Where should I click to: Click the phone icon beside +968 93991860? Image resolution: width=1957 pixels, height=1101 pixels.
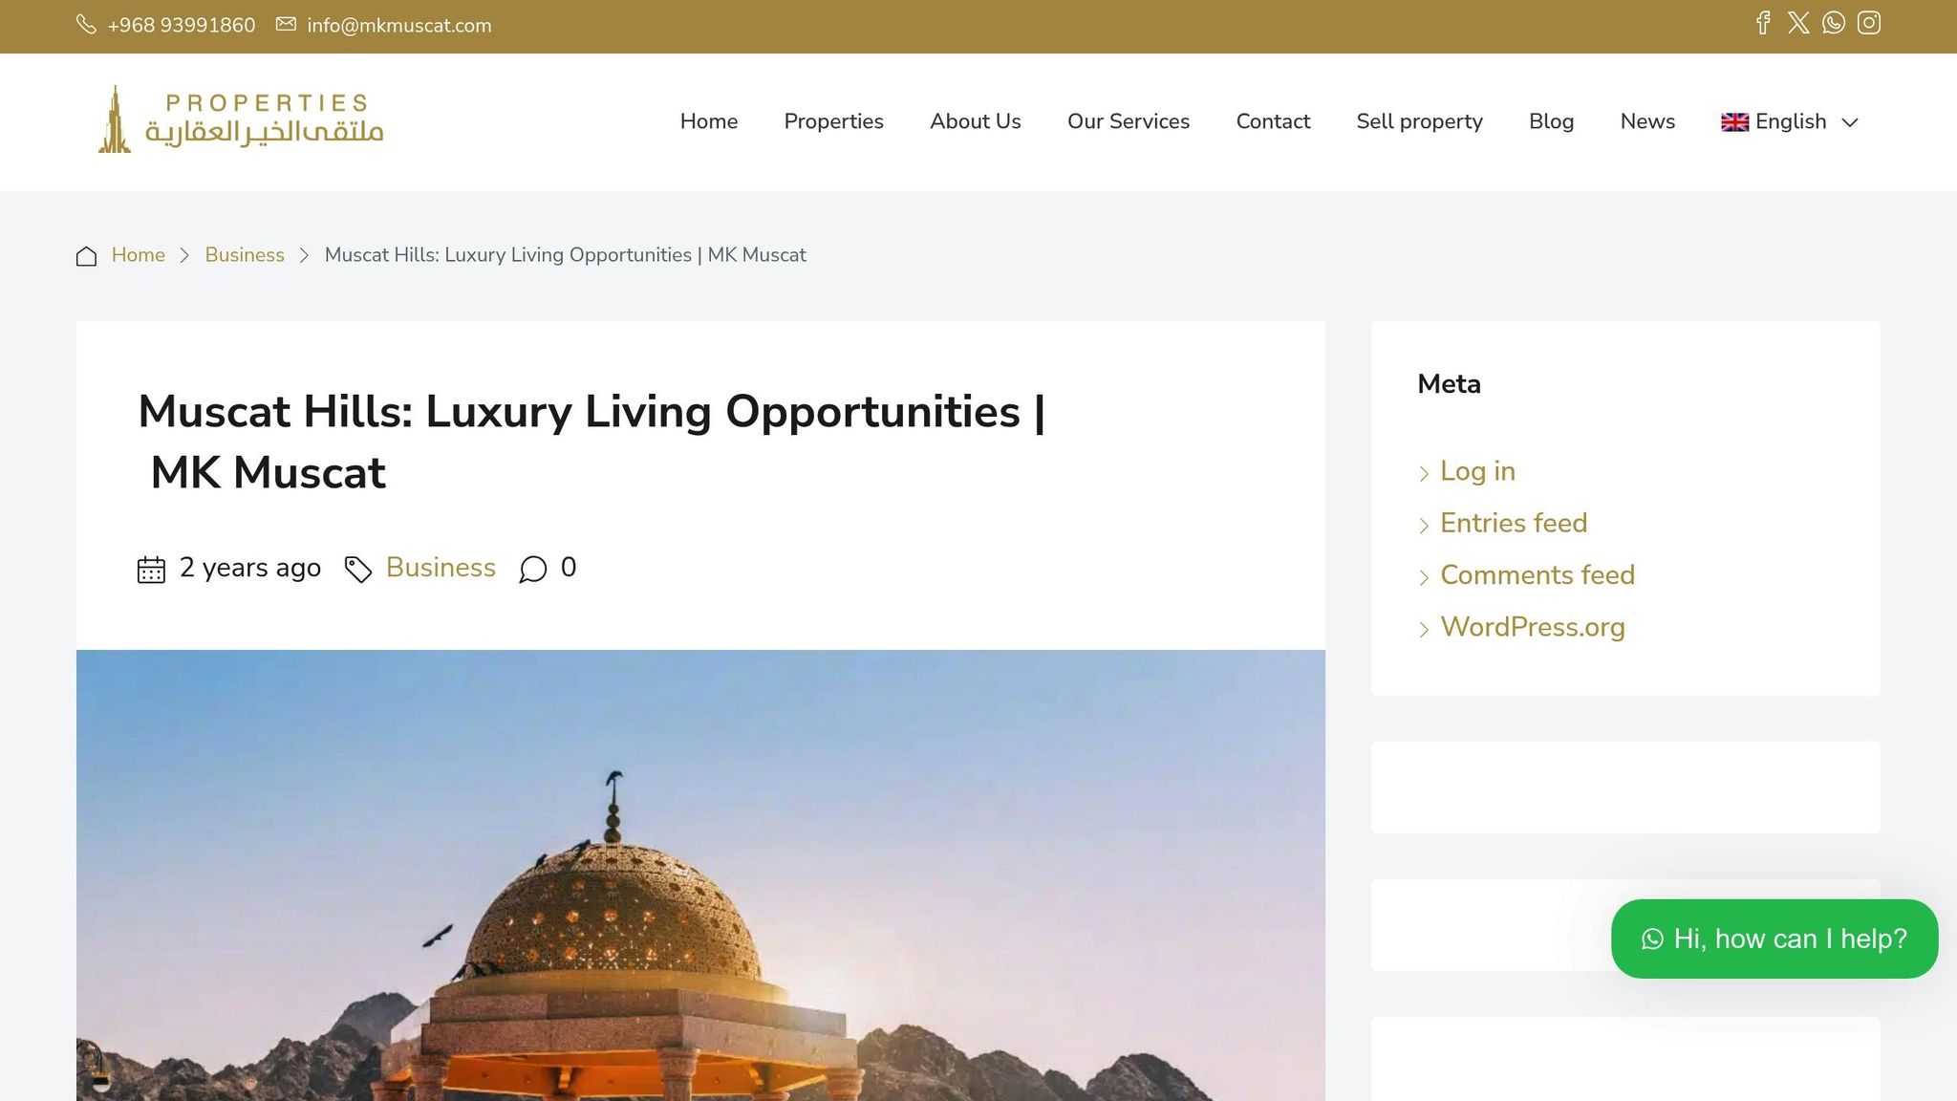[86, 25]
